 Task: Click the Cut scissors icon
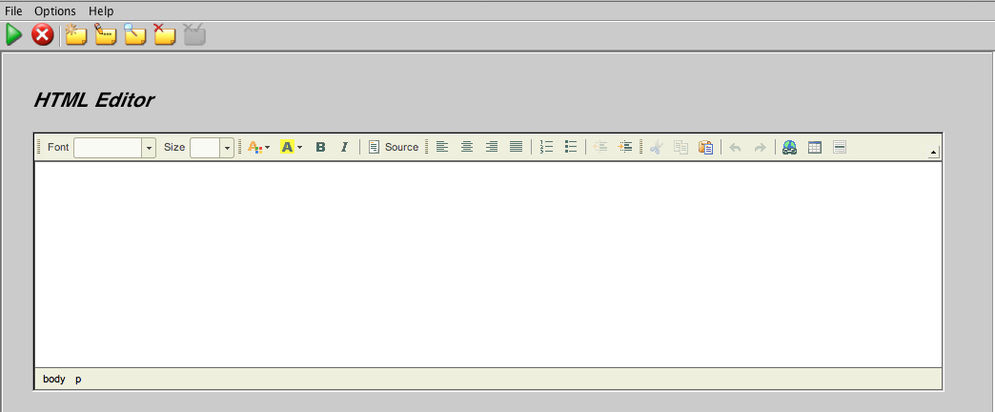click(x=656, y=147)
